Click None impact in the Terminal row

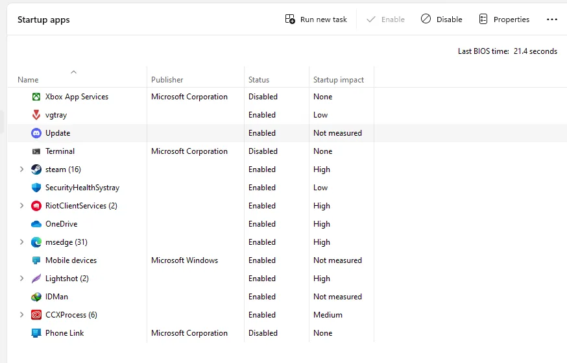pyautogui.click(x=322, y=151)
